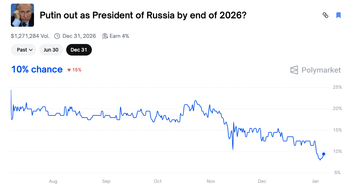349x185 pixels.
Task: Select the Jun 30 tab
Action: click(51, 50)
